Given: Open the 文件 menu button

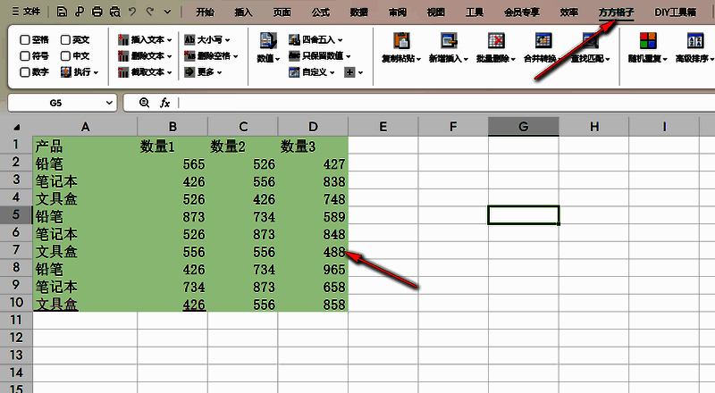Looking at the screenshot, I should coord(26,13).
